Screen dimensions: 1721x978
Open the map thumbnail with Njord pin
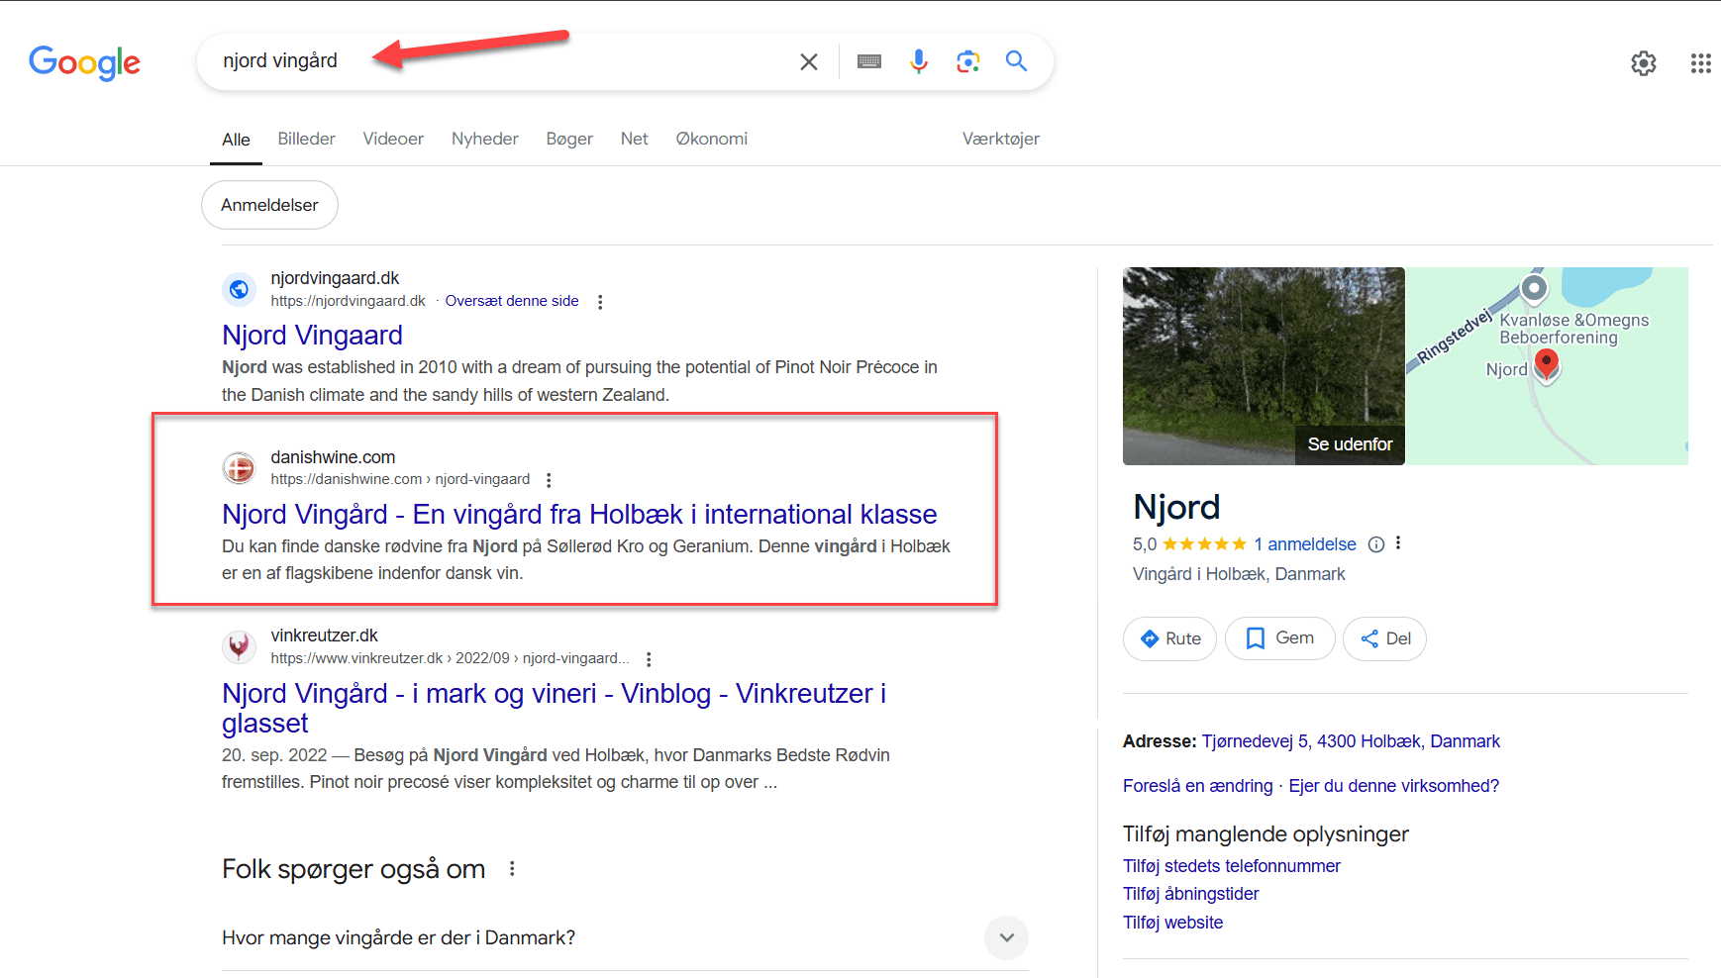coord(1547,366)
